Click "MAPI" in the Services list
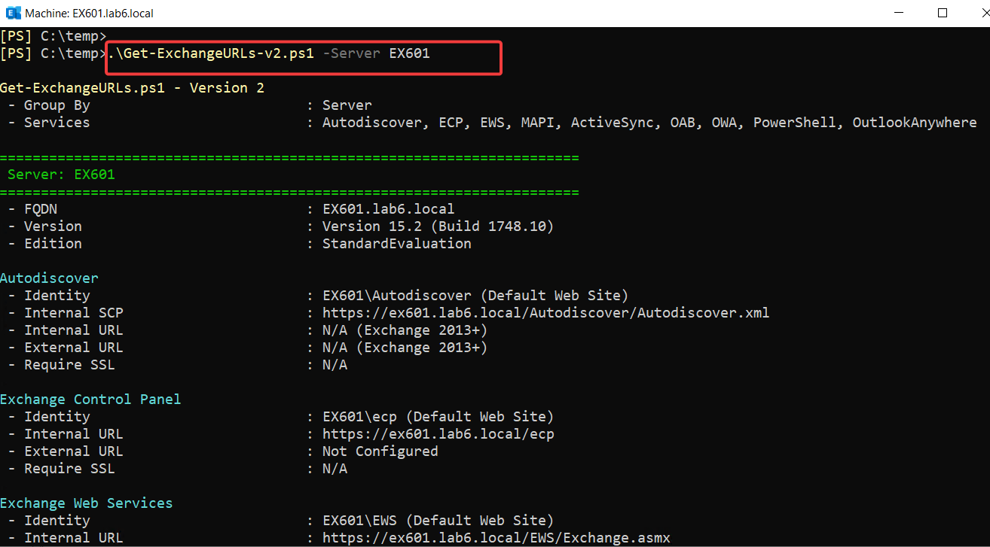The height and width of the screenshot is (547, 990). coord(538,123)
